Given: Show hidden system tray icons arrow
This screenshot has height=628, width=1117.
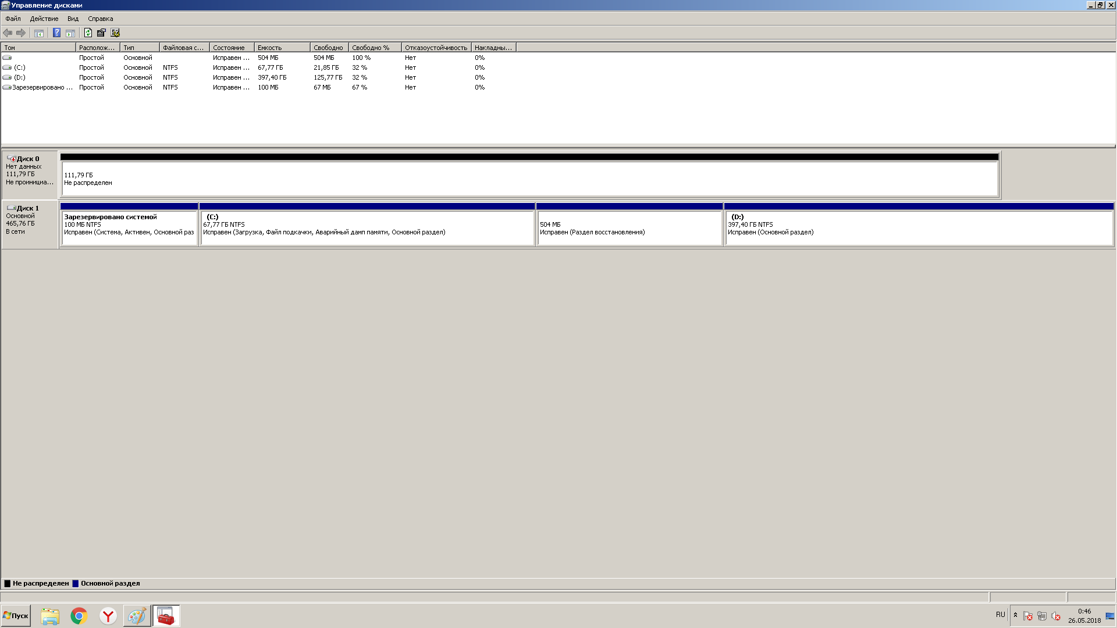Looking at the screenshot, I should [x=1015, y=615].
